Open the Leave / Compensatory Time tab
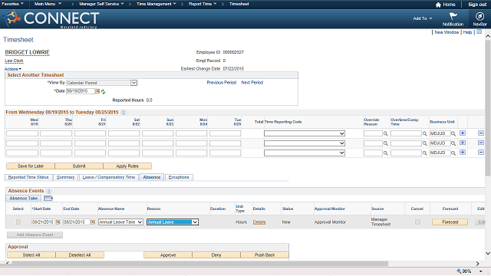 [109, 177]
